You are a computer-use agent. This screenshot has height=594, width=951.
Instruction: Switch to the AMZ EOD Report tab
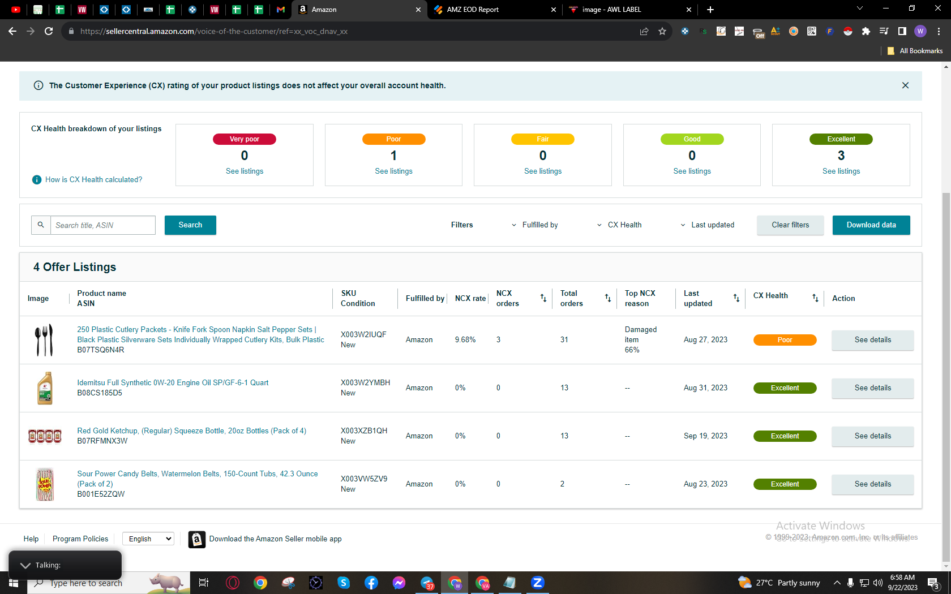[473, 10]
